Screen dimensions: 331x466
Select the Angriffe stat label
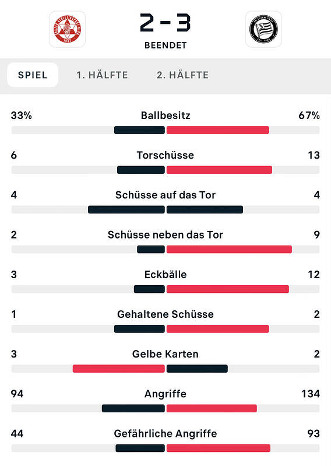tap(165, 394)
